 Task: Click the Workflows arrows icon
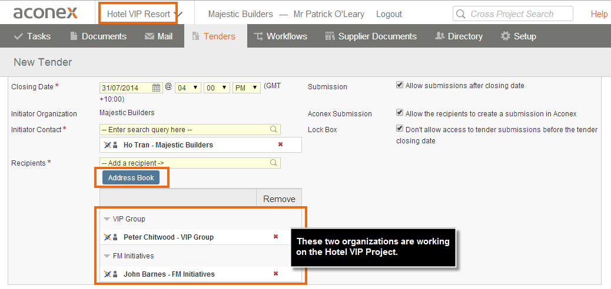click(258, 36)
